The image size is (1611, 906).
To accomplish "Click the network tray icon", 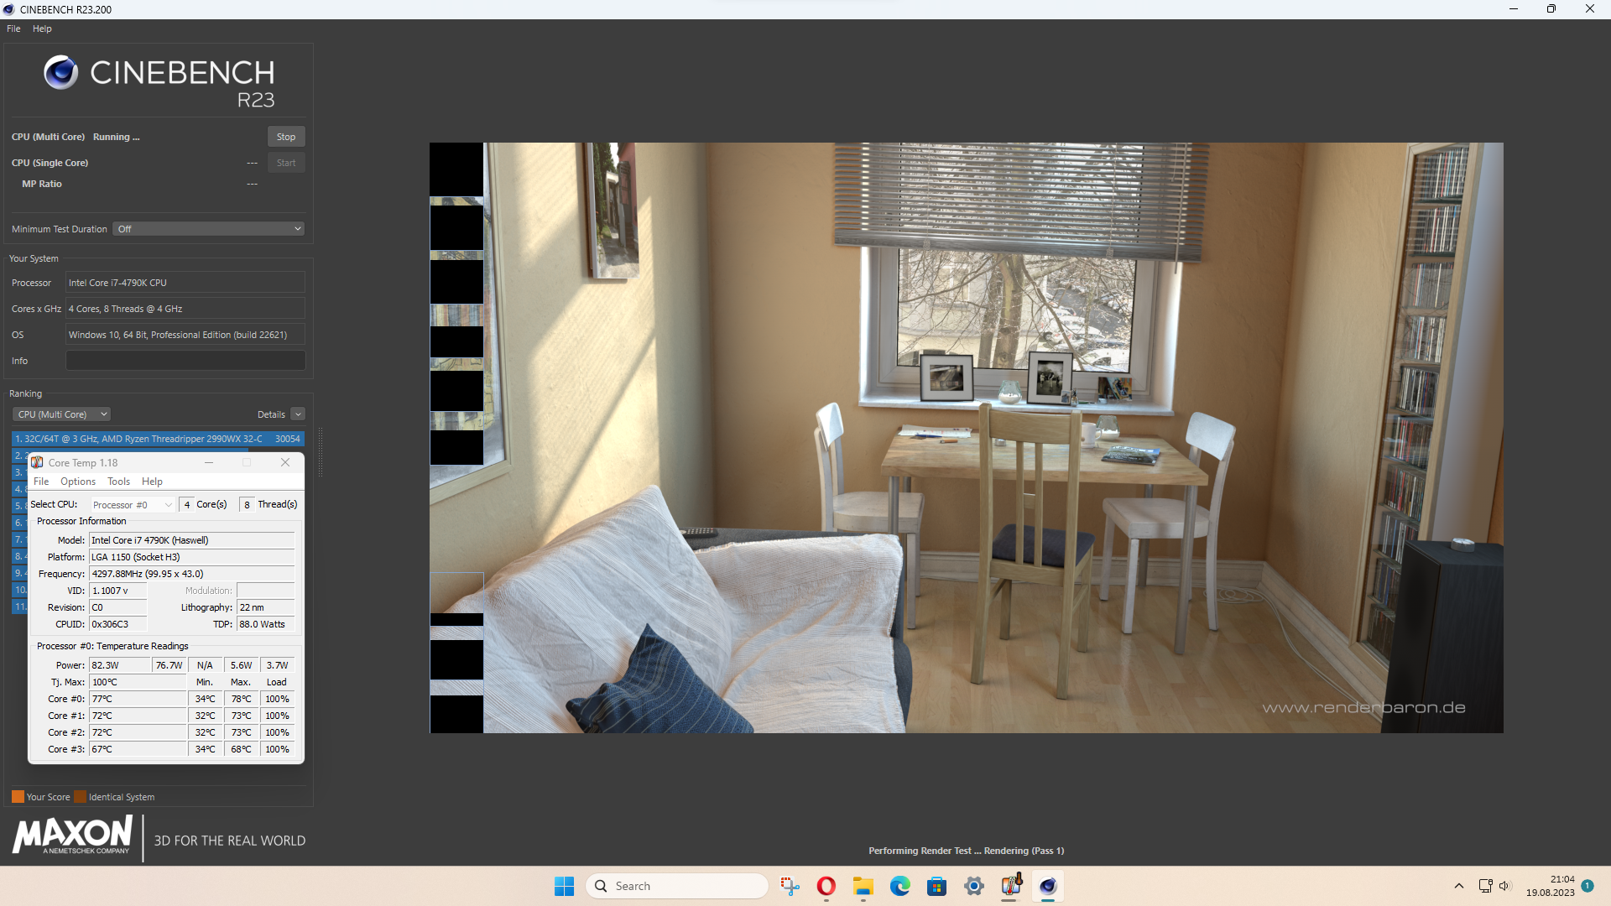I will click(1485, 886).
